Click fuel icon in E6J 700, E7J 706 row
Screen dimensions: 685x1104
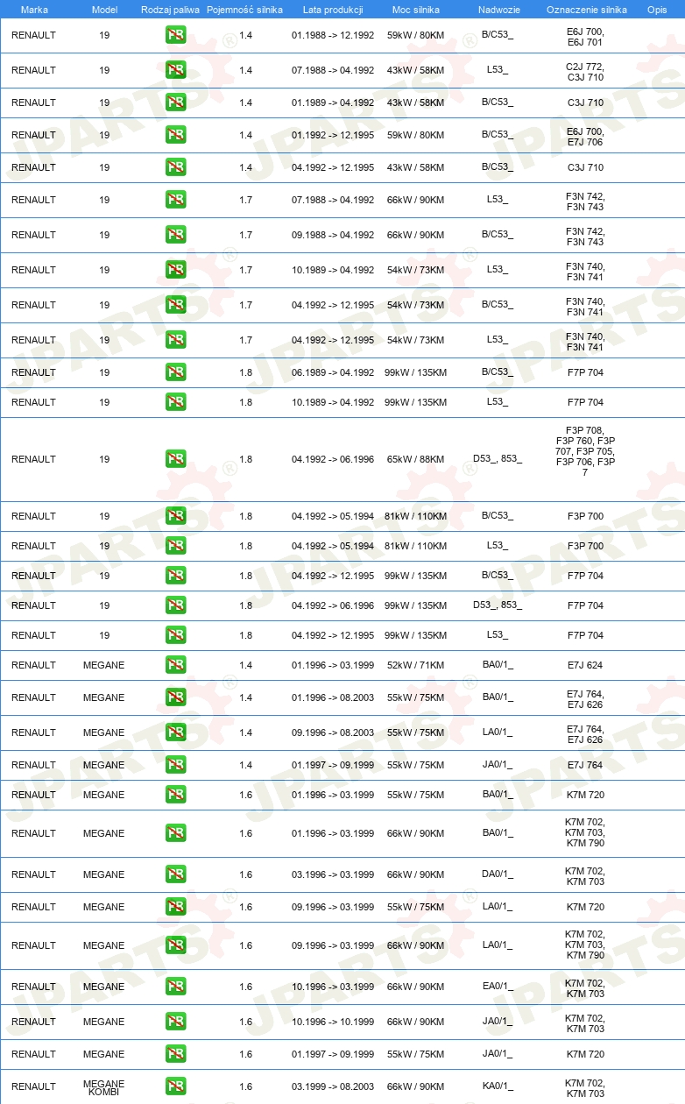pos(175,135)
